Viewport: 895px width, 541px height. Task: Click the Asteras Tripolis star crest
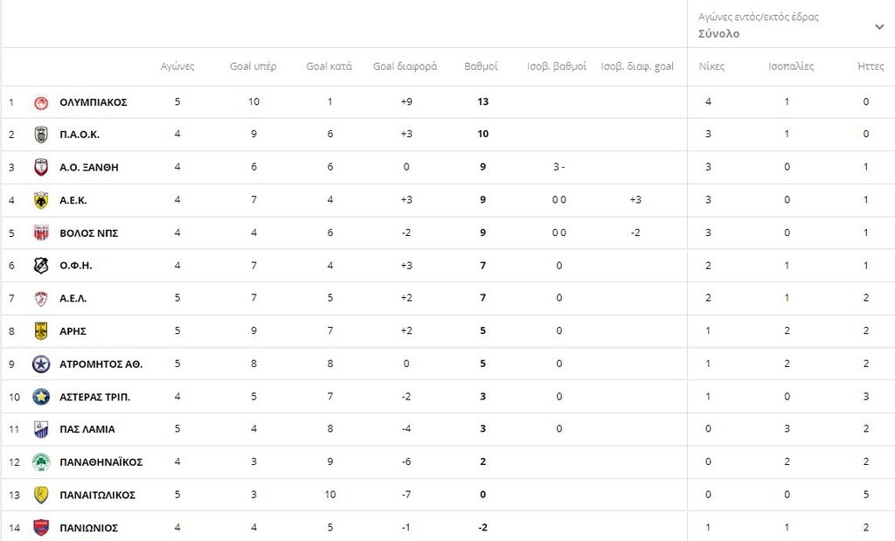coord(41,397)
